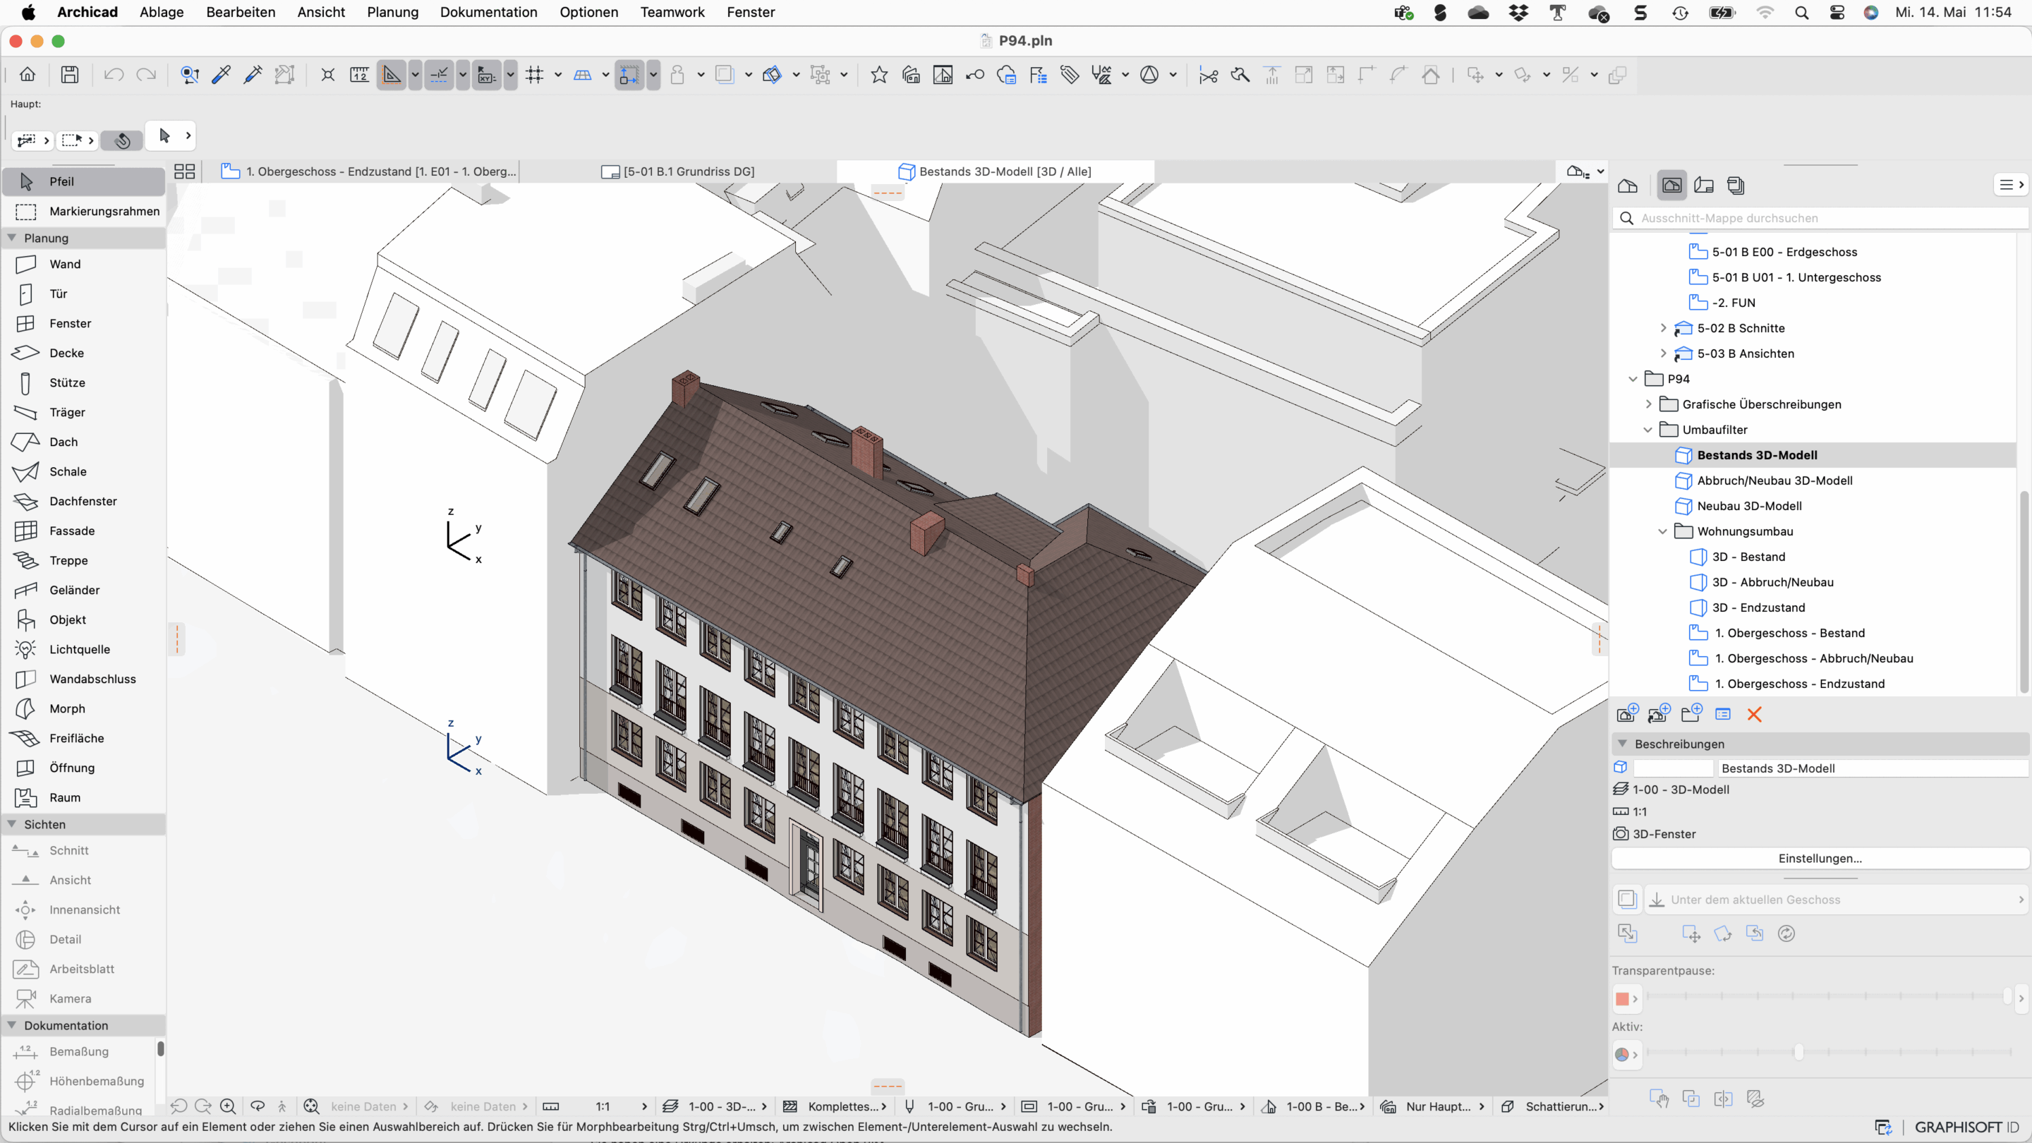Toggle the snap guides button in toolbar
Screen dimensions: 2032x1143
tap(439, 75)
